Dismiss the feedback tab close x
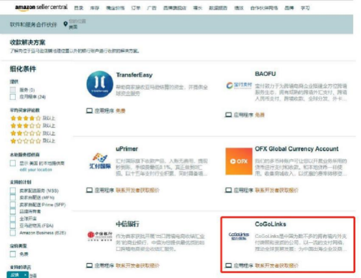 tap(25, 275)
